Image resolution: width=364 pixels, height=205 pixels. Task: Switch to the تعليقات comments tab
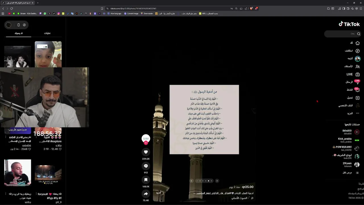coord(47,33)
